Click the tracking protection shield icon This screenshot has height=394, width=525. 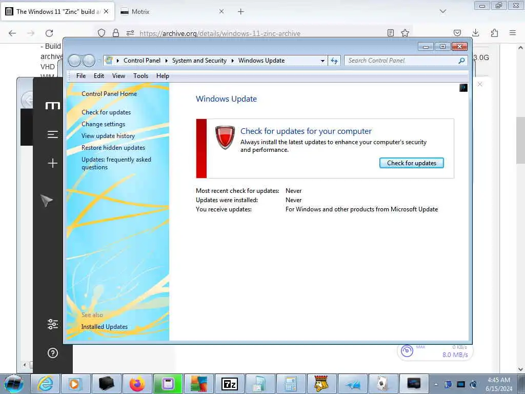[x=102, y=33]
